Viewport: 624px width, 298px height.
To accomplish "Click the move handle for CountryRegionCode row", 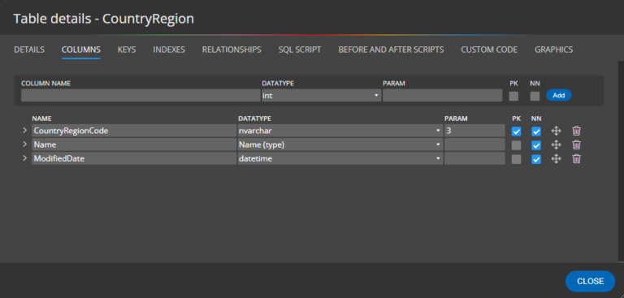I will [556, 131].
